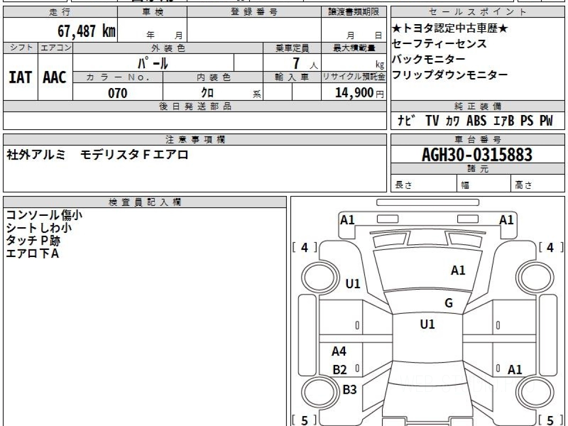
Task: Select the 譲渡書類期限 header
Action: [354, 12]
